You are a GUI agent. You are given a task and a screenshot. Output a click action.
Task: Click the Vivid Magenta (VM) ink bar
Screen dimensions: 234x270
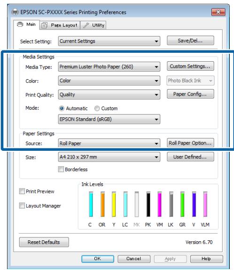click(x=159, y=204)
